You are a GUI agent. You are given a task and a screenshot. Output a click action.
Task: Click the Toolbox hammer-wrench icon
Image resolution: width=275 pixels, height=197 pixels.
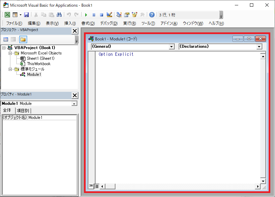pyautogui.click(x=142, y=15)
